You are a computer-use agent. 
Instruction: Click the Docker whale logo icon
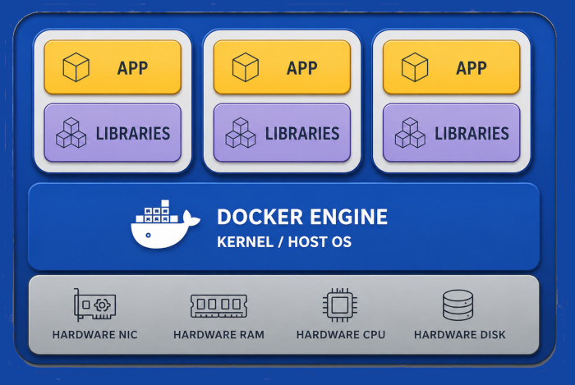click(x=165, y=224)
